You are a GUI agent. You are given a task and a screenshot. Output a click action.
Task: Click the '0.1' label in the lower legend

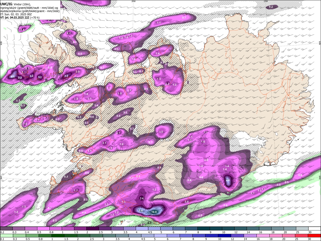coord(2,239)
